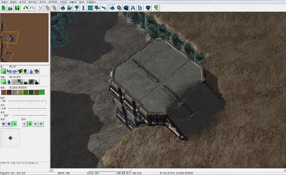Viewport: 286px width, 175px height.
Task: Click the size value field showing 4.00
Action: (4, 109)
